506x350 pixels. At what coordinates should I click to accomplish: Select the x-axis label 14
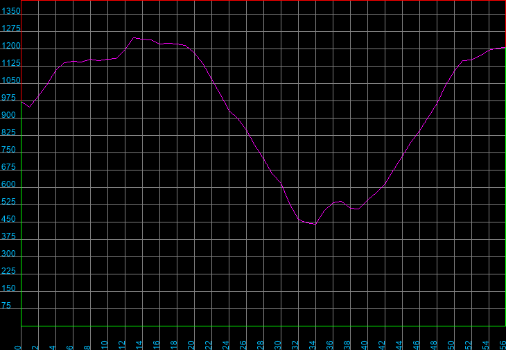tap(139, 345)
